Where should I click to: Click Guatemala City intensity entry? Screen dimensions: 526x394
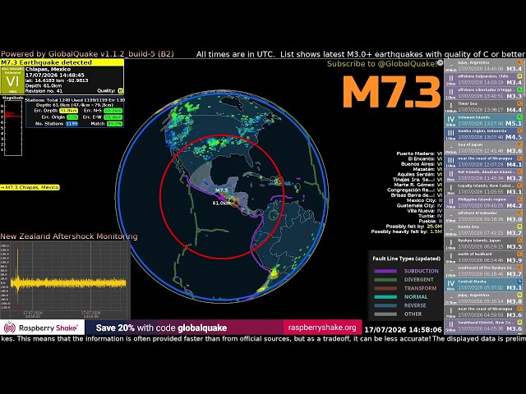[419, 205]
